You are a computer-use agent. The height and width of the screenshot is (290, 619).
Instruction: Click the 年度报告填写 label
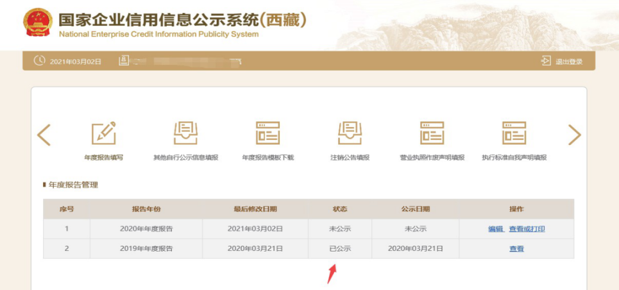pos(104,158)
